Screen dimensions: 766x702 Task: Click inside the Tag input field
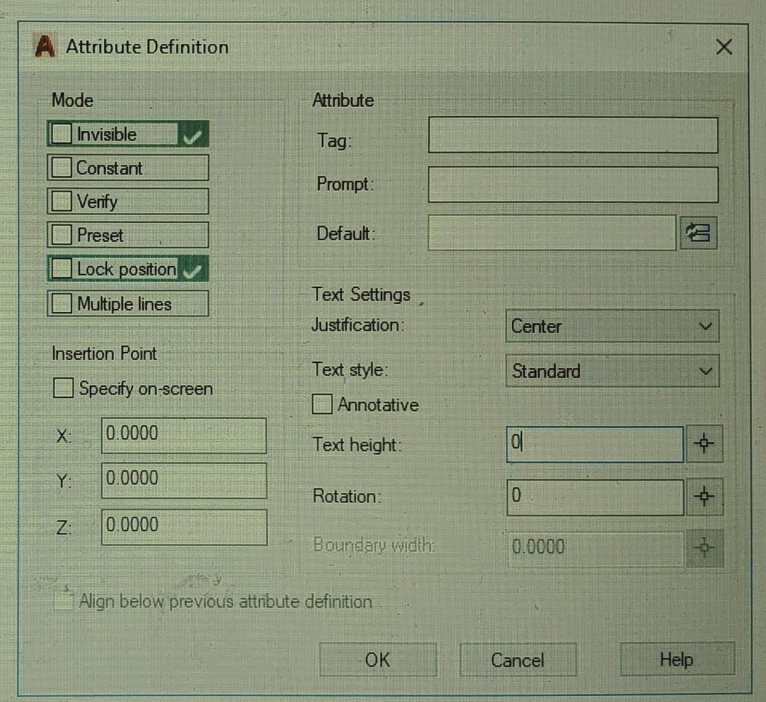[x=572, y=135]
